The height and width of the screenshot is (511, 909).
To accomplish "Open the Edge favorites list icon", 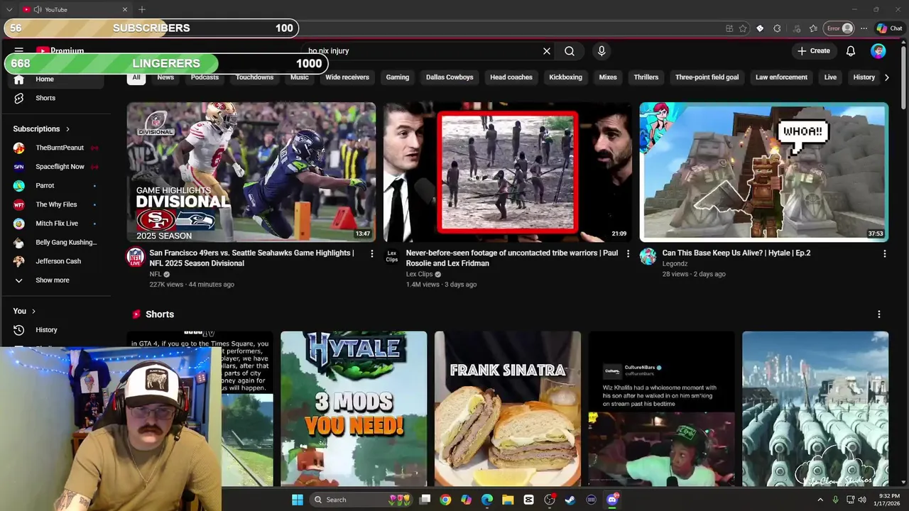I will coord(813,28).
